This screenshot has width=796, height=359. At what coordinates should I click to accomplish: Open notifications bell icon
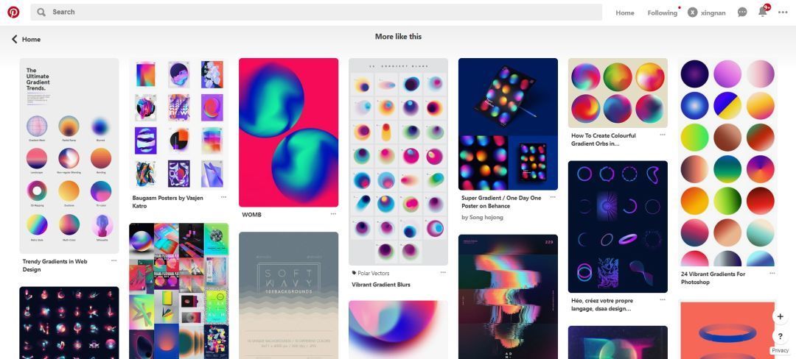pos(763,12)
